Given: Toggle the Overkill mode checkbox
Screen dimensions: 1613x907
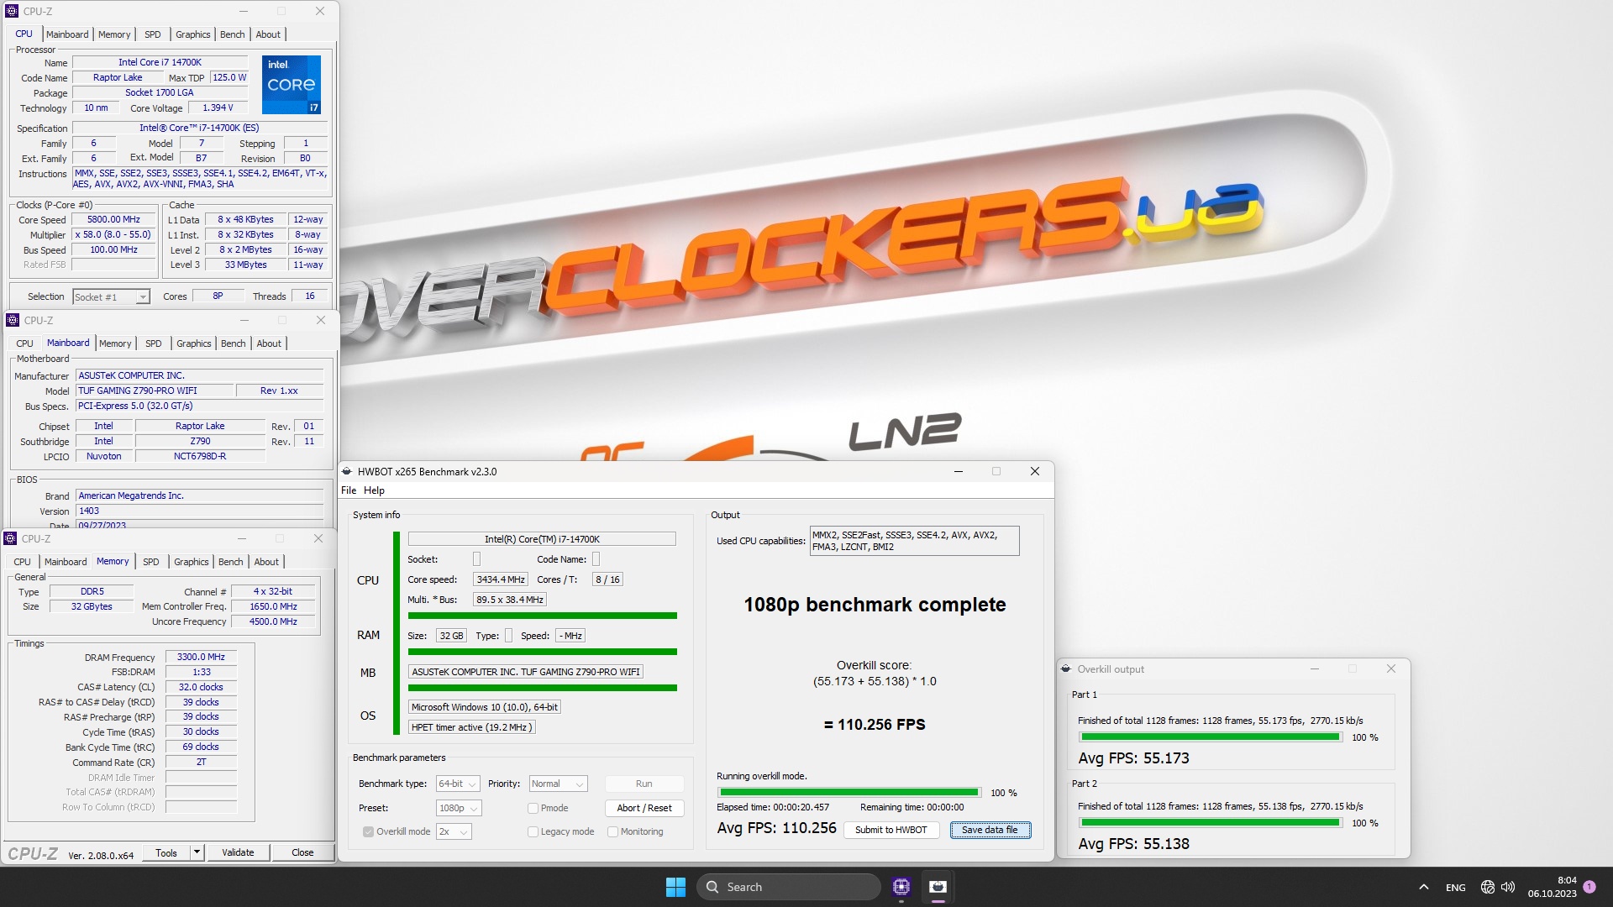Looking at the screenshot, I should [x=368, y=831].
